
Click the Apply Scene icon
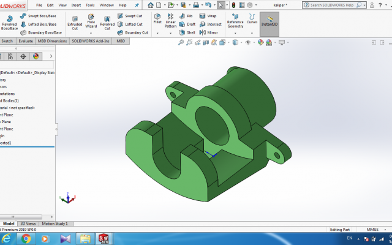[269, 42]
